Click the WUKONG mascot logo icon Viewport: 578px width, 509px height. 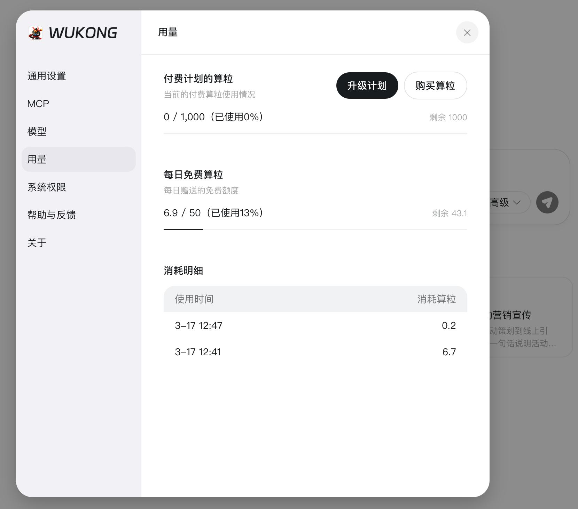[x=36, y=33]
